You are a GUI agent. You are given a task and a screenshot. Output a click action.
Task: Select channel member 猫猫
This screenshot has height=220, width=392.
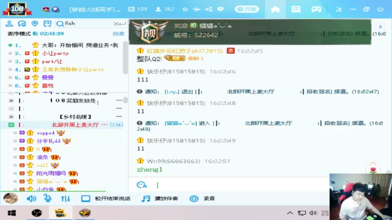51,182
